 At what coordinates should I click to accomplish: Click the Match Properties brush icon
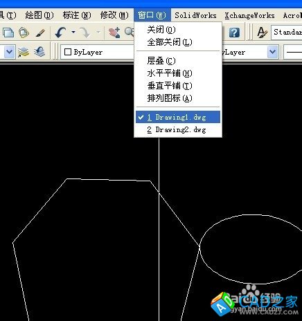pyautogui.click(x=41, y=33)
